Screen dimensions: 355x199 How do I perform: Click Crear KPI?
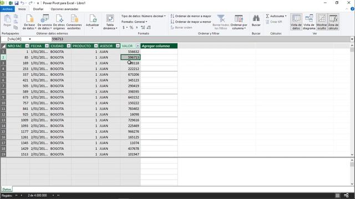pyautogui.click(x=273, y=22)
